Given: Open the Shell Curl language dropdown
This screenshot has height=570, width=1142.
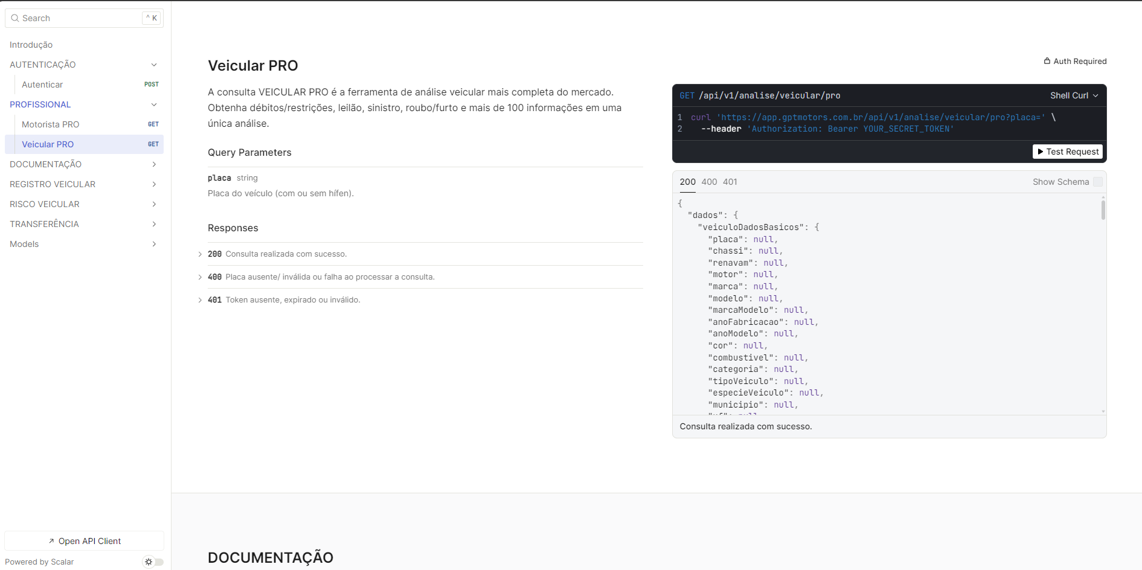Looking at the screenshot, I should [1074, 95].
